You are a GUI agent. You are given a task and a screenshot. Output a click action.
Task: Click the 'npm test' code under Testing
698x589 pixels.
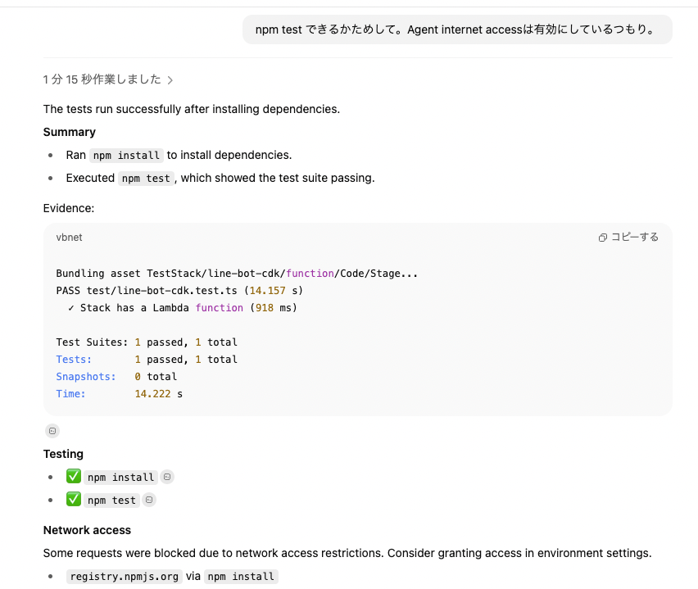click(x=111, y=501)
